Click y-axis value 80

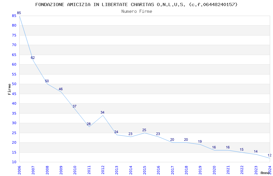pos(14,25)
